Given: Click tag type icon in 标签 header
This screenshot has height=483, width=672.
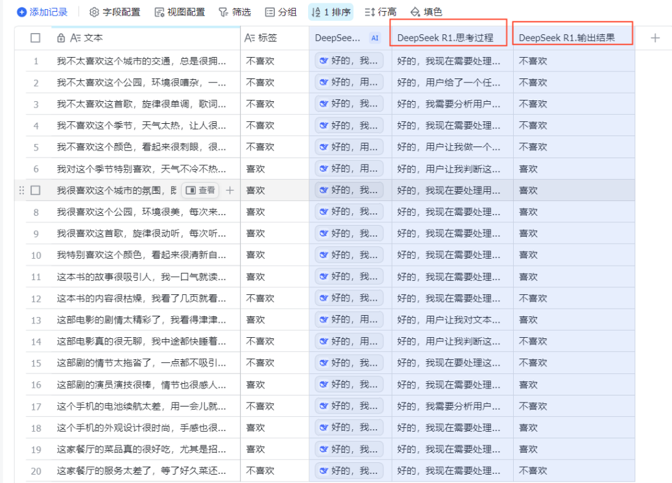Looking at the screenshot, I should 250,38.
